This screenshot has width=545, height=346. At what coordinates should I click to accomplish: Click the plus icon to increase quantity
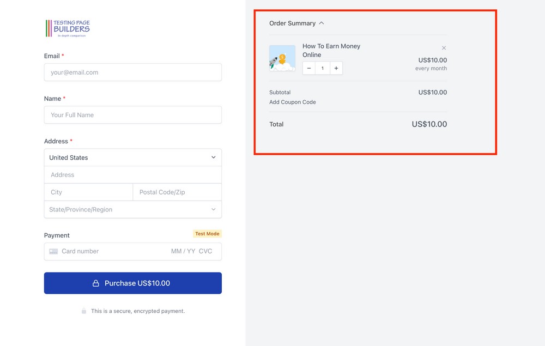336,68
